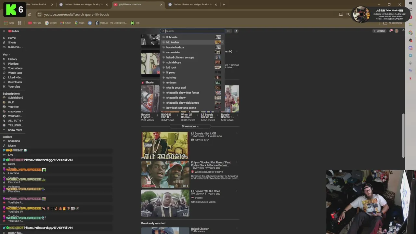Open All Bookmarks folder
Viewport: 416px width, 234px height.
(x=393, y=23)
